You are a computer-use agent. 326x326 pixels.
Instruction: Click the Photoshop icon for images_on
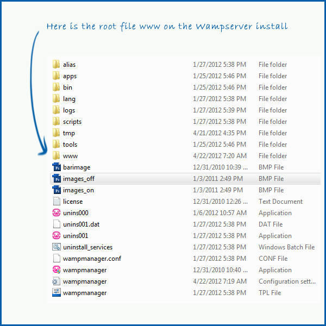(x=57, y=190)
